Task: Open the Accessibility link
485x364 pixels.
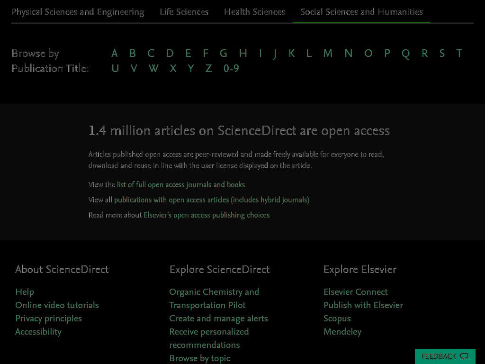Action: point(38,332)
